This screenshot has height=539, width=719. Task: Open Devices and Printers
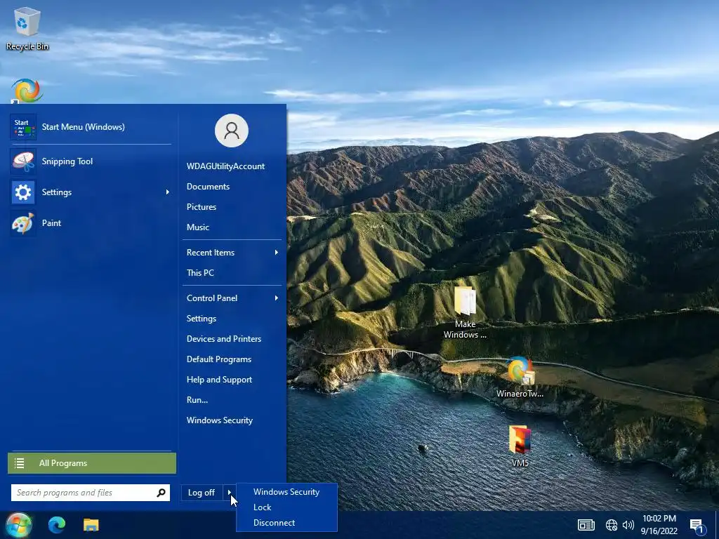[x=224, y=339]
